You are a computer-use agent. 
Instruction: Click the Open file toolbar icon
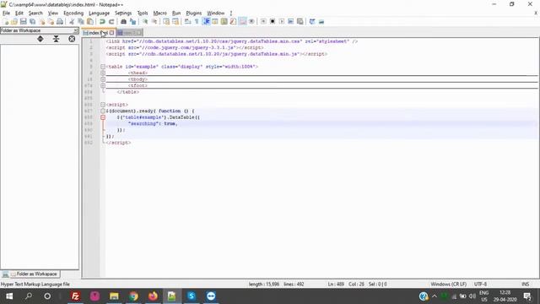pos(14,21)
